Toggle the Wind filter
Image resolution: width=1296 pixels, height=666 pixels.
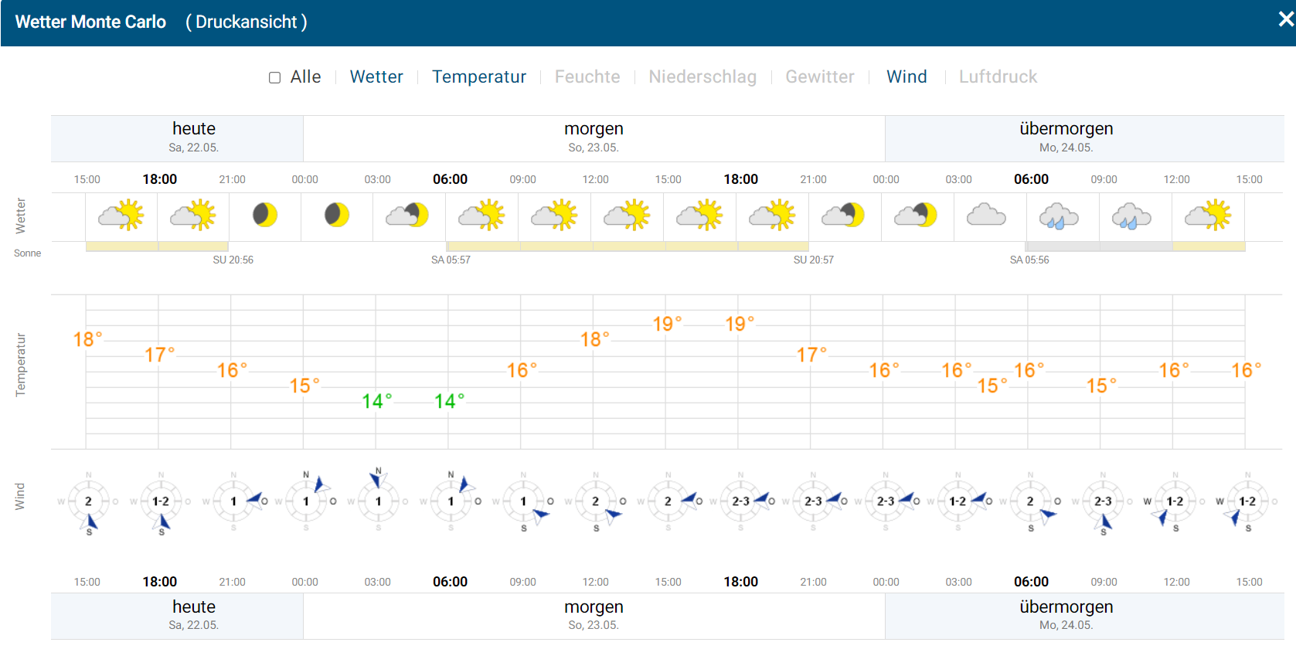click(907, 76)
